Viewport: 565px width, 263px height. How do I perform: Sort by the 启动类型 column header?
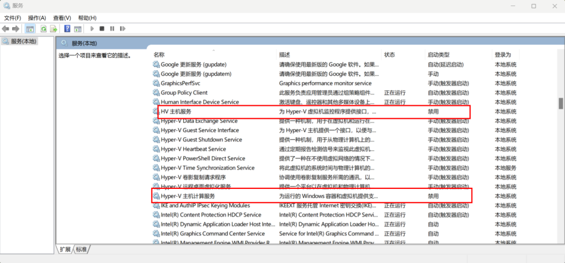(439, 55)
